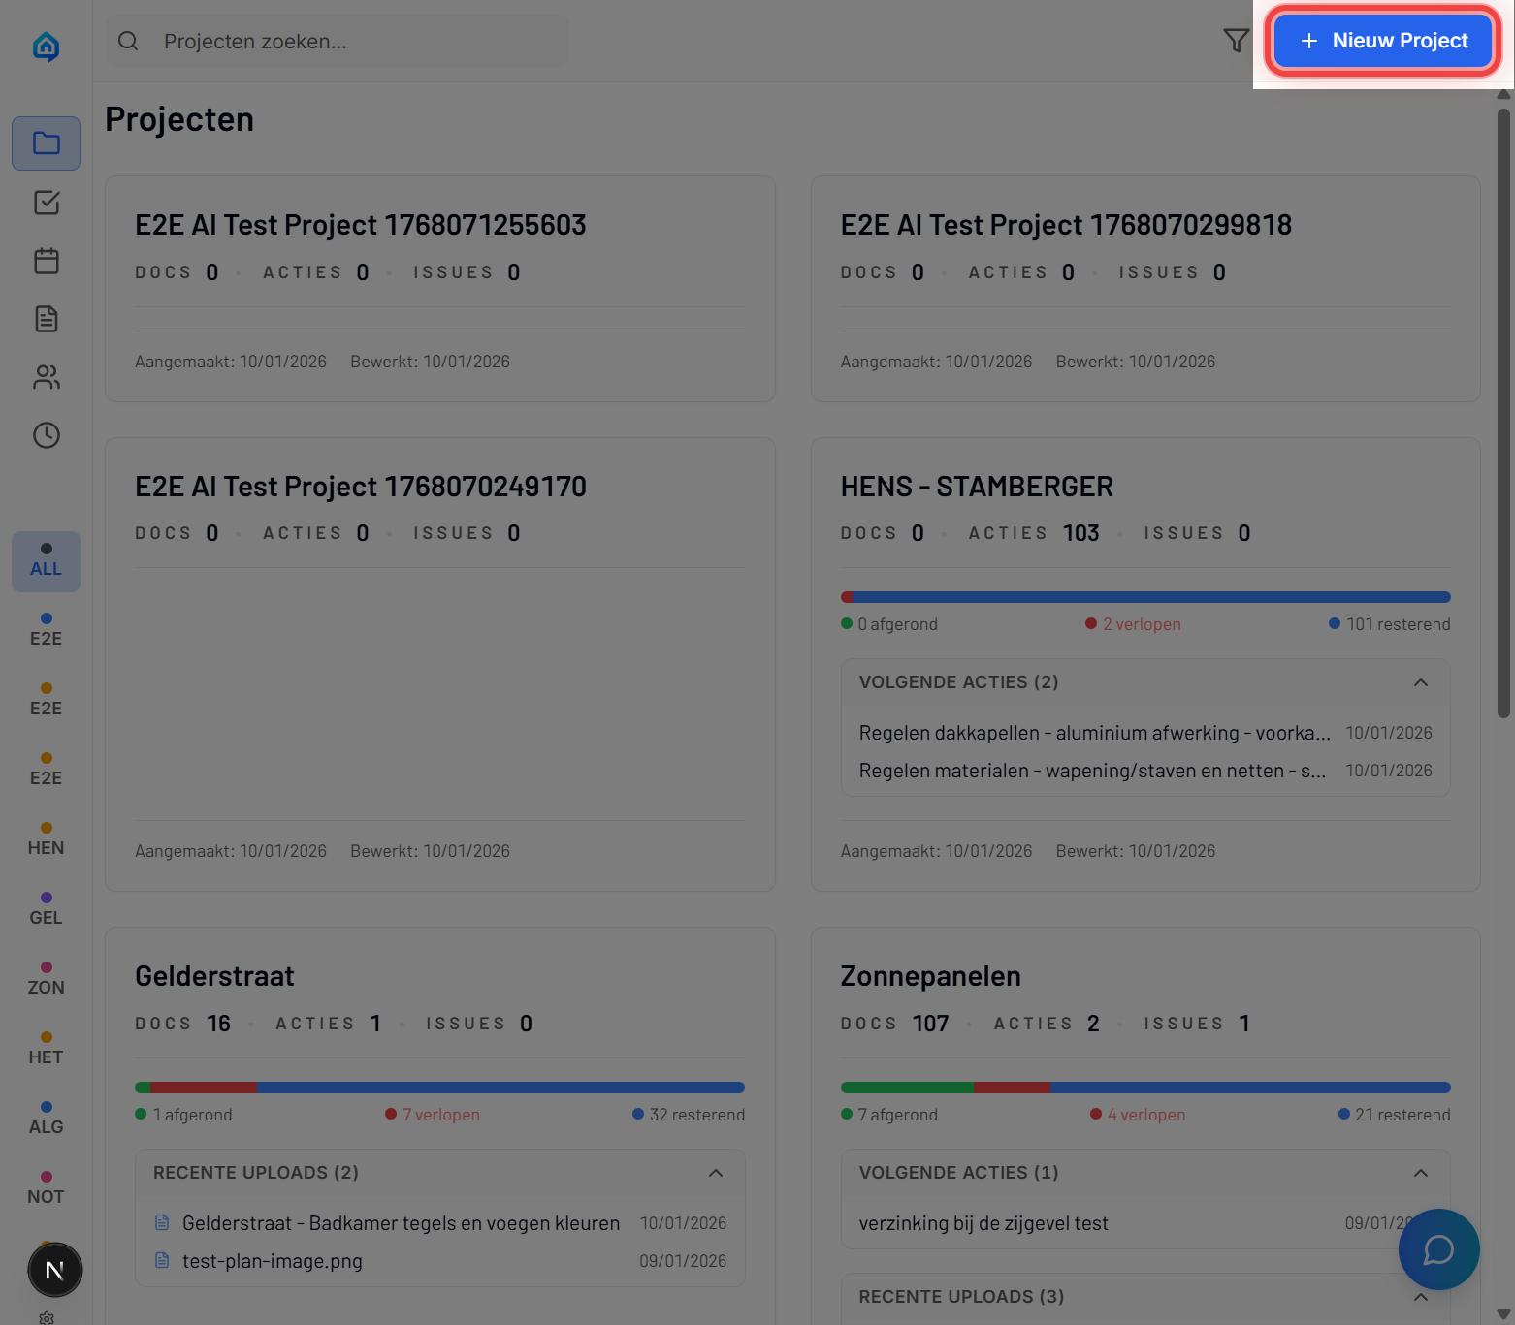
Task: Select the HEN project shortcut in sidebar
Action: pyautogui.click(x=46, y=839)
